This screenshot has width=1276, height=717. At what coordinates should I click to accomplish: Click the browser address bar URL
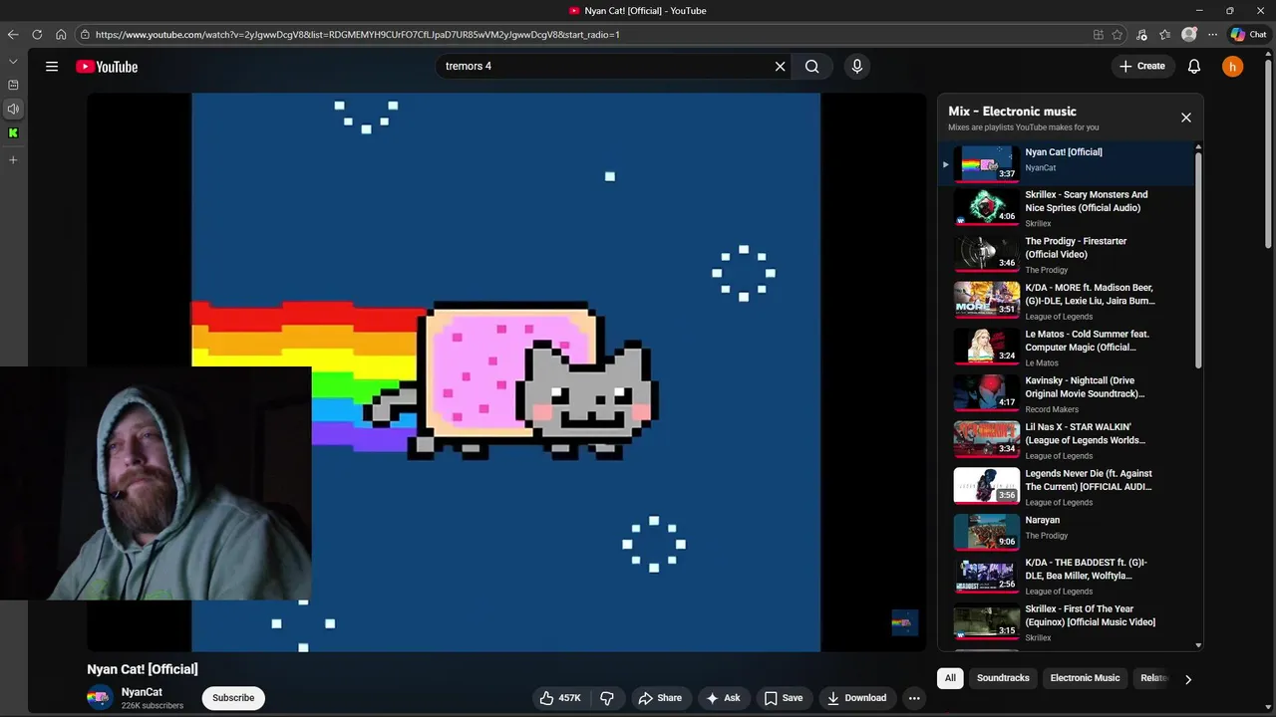coord(357,34)
